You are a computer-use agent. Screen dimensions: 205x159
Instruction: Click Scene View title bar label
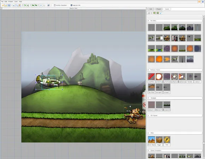tap(74, 8)
